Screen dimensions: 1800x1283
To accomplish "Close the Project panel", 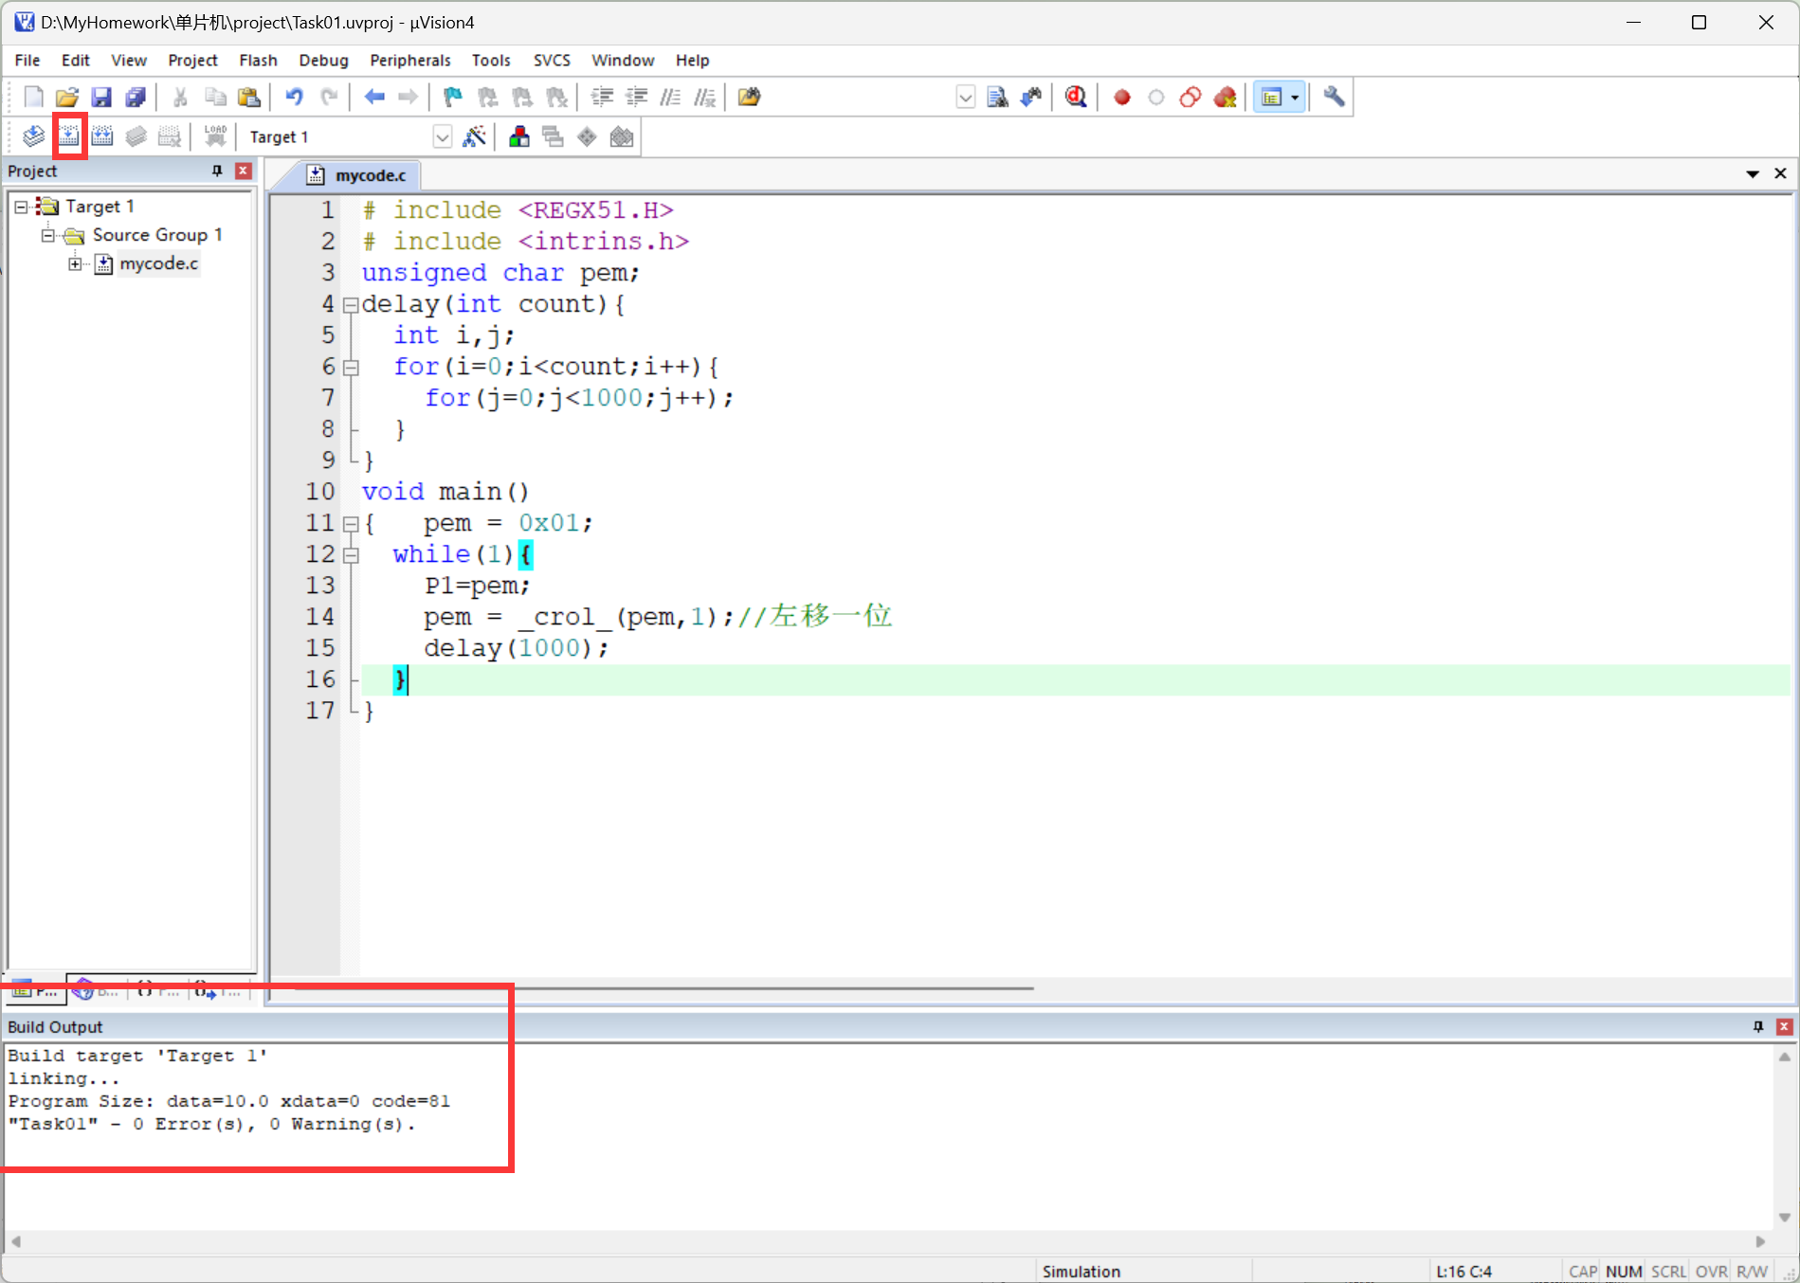I will [x=244, y=171].
